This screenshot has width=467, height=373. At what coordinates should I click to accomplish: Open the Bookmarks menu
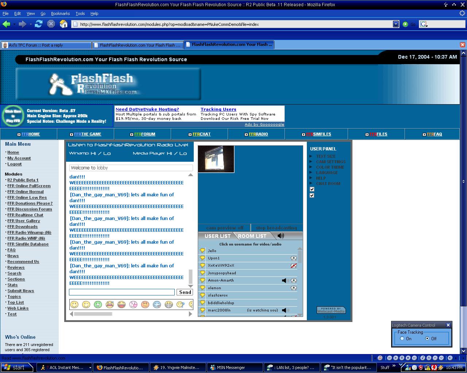[60, 13]
